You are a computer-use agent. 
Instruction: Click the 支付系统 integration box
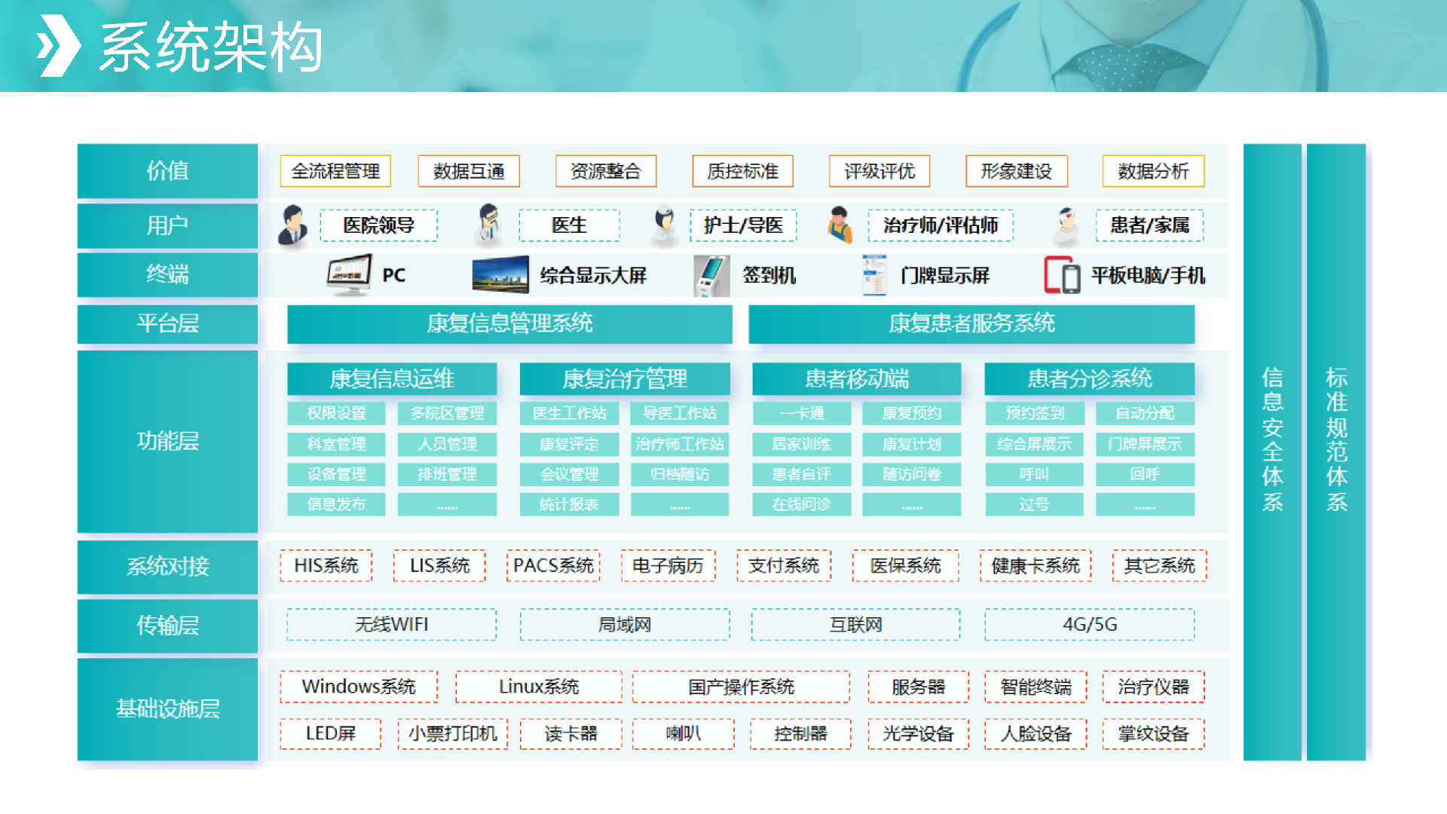(784, 566)
